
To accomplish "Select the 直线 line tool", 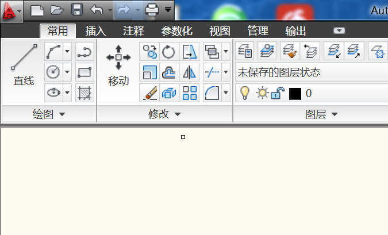I will coord(24,65).
